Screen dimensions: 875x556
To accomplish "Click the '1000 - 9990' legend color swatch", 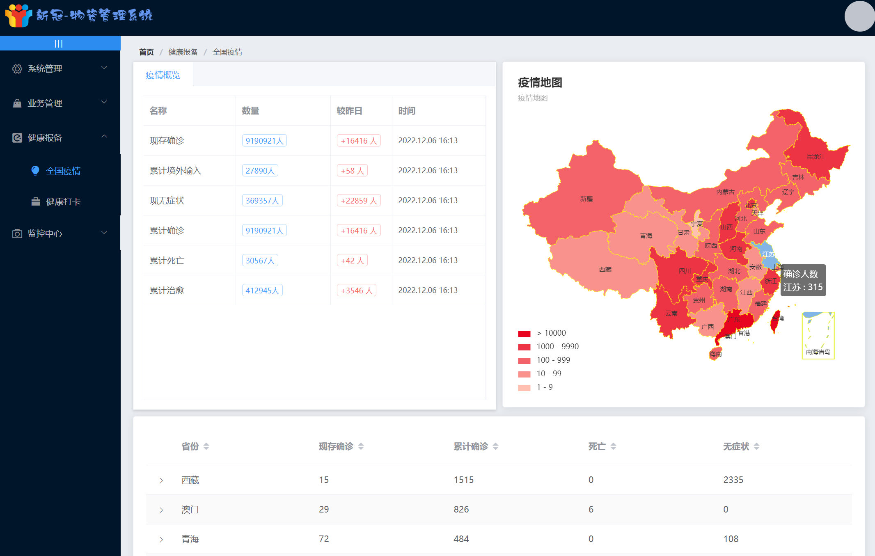I will coord(524,347).
